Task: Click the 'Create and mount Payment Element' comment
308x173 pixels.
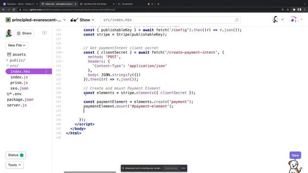Action: [x=122, y=88]
